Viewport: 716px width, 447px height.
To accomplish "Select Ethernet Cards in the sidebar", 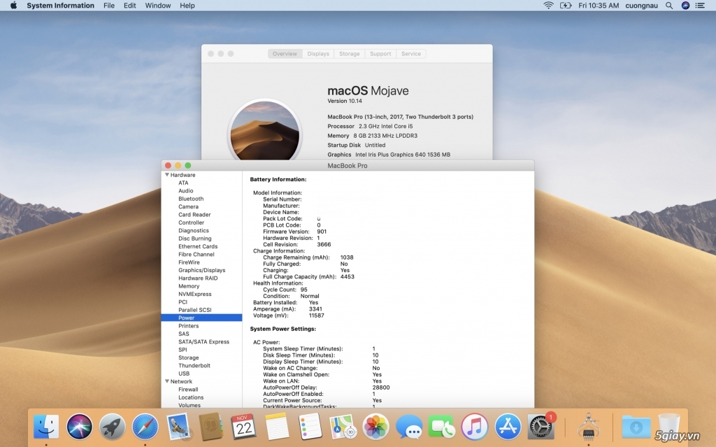I will (x=198, y=246).
